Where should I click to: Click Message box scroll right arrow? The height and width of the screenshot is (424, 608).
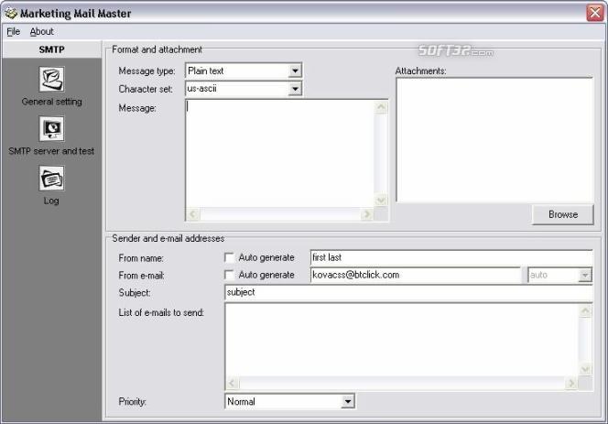click(x=366, y=214)
